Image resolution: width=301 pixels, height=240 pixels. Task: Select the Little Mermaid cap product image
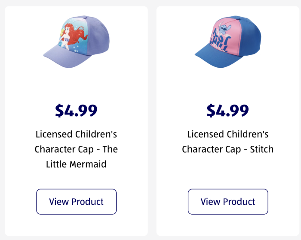point(76,42)
